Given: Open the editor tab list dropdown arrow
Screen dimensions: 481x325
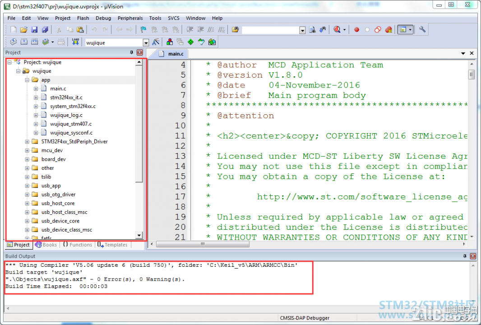Looking at the screenshot, I should pyautogui.click(x=463, y=53).
